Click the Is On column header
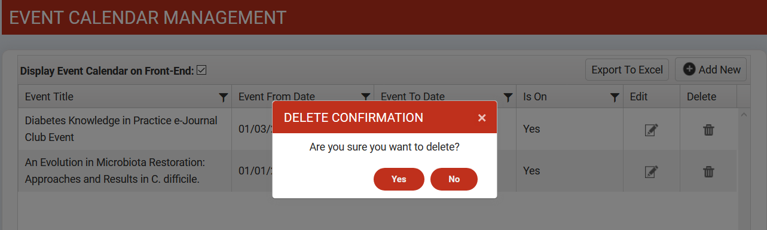The image size is (767, 230). (535, 97)
